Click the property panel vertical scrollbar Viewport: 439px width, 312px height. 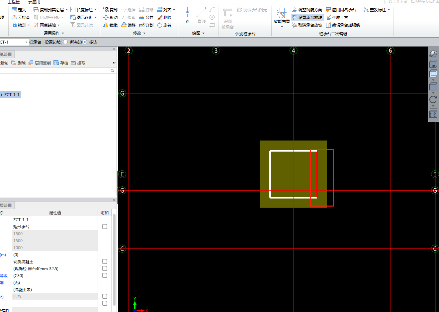pos(114,259)
